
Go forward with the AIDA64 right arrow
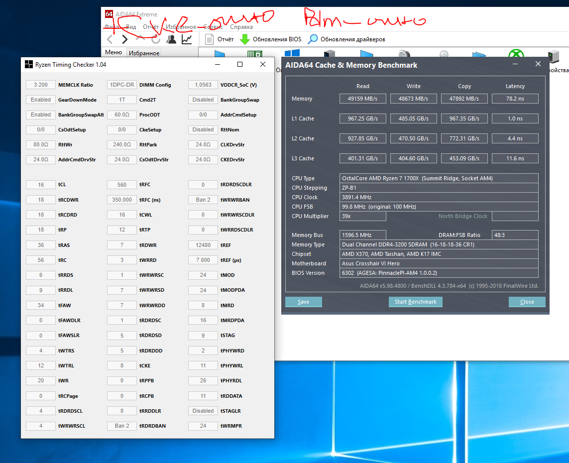(125, 39)
